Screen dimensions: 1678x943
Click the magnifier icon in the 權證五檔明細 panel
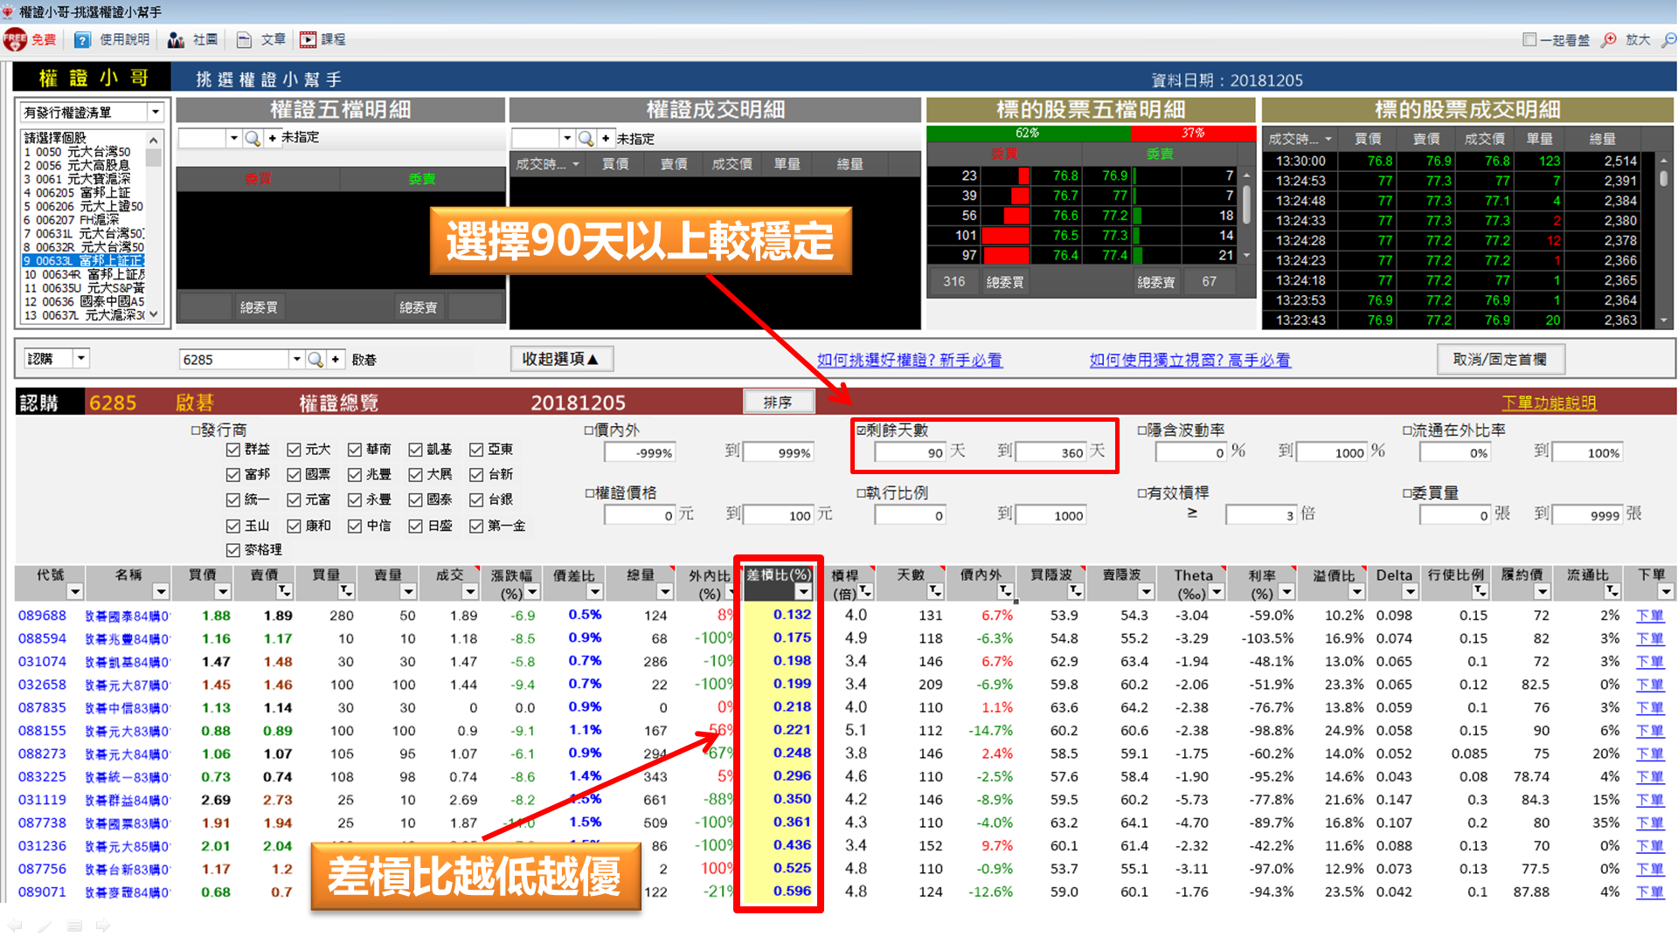[x=253, y=137]
